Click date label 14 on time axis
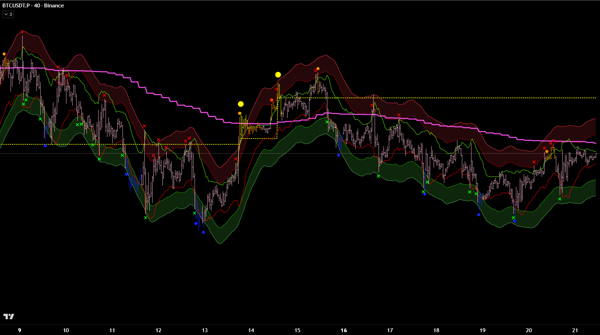 pyautogui.click(x=251, y=330)
